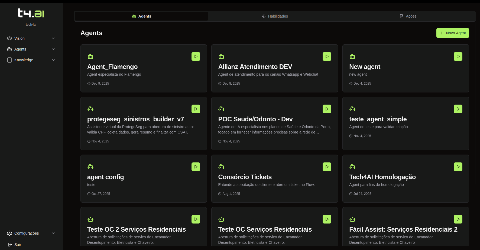Click the t4.ai logo in sidebar

click(31, 13)
